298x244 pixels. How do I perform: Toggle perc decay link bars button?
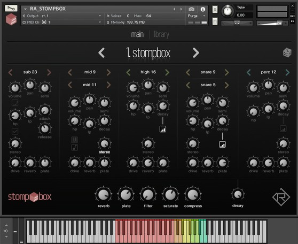pyautogui.click(x=283, y=129)
